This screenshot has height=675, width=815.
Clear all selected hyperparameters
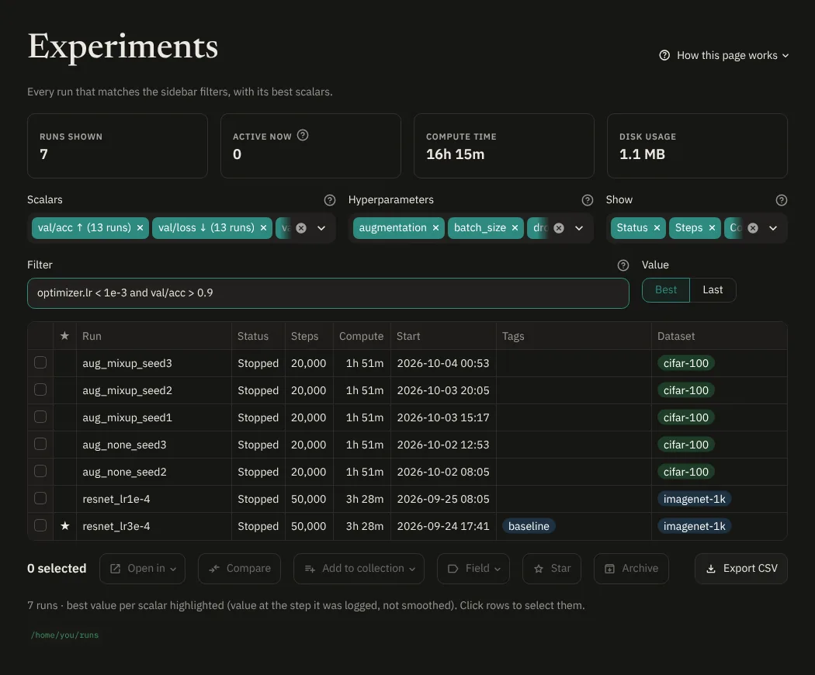(x=559, y=228)
